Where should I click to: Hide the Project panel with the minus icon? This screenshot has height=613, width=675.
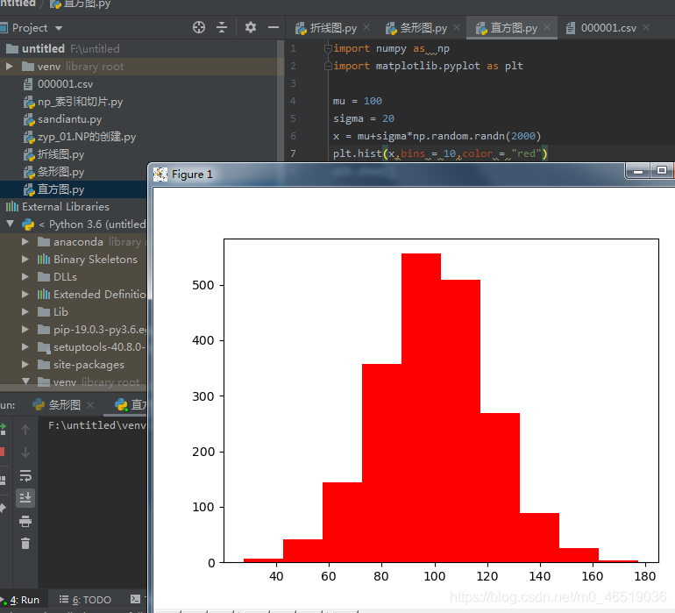274,27
